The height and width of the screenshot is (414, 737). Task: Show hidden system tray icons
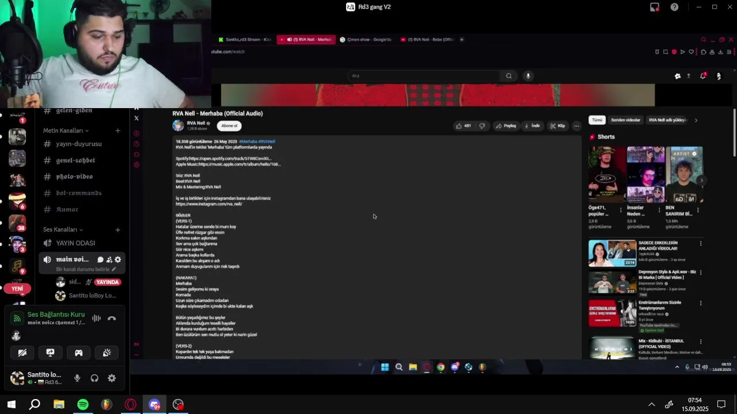(x=652, y=405)
